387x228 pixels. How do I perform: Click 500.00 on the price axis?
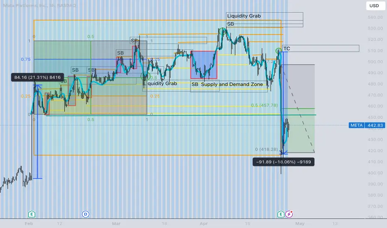(375, 62)
